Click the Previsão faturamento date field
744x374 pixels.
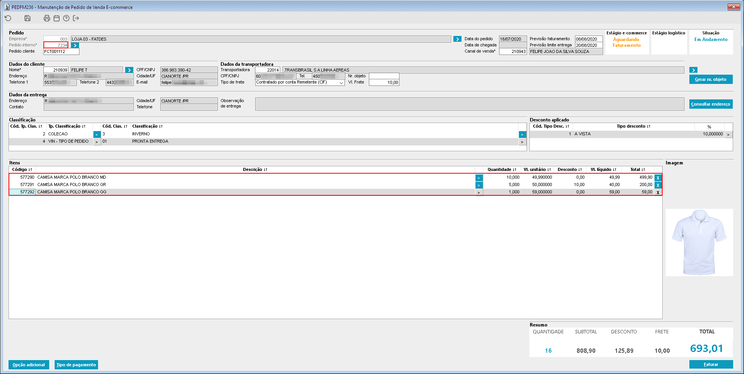pos(589,39)
